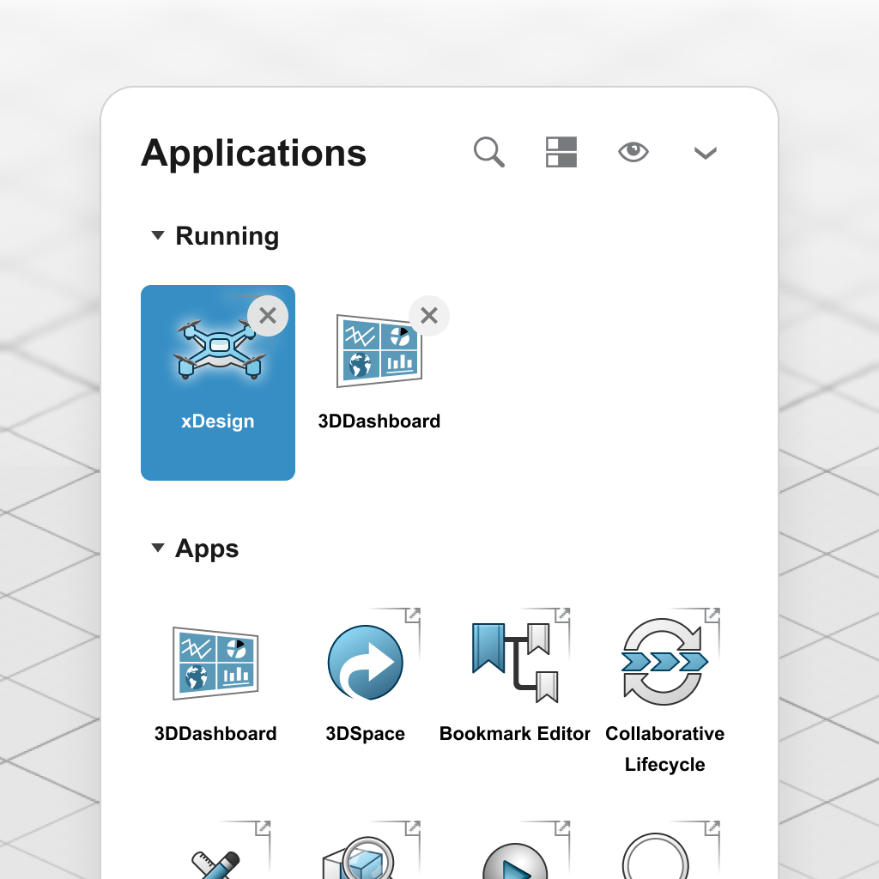The height and width of the screenshot is (879, 879).
Task: Click Collaborative Lifecycle open-in-new-tab corner icon
Action: point(712,615)
